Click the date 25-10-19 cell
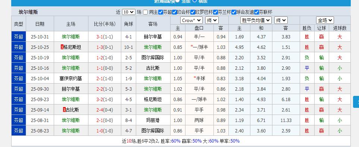359x147 pixels. (x=40, y=58)
